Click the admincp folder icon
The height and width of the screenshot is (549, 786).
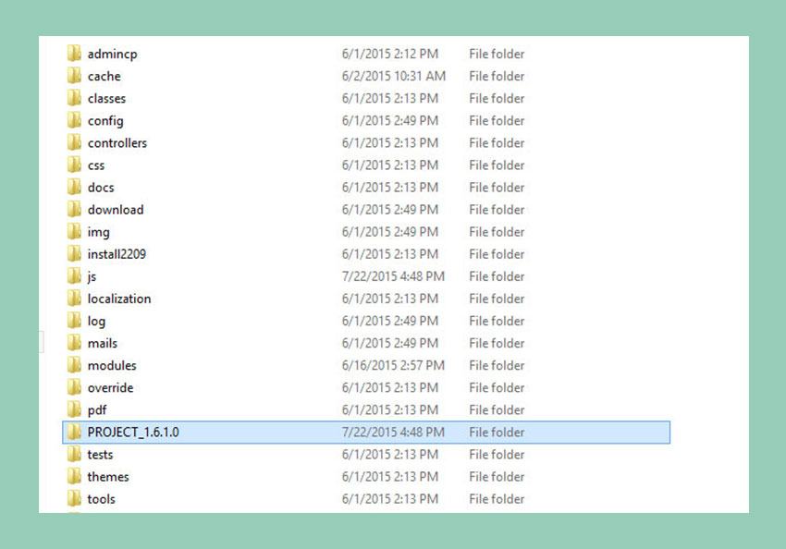(74, 54)
